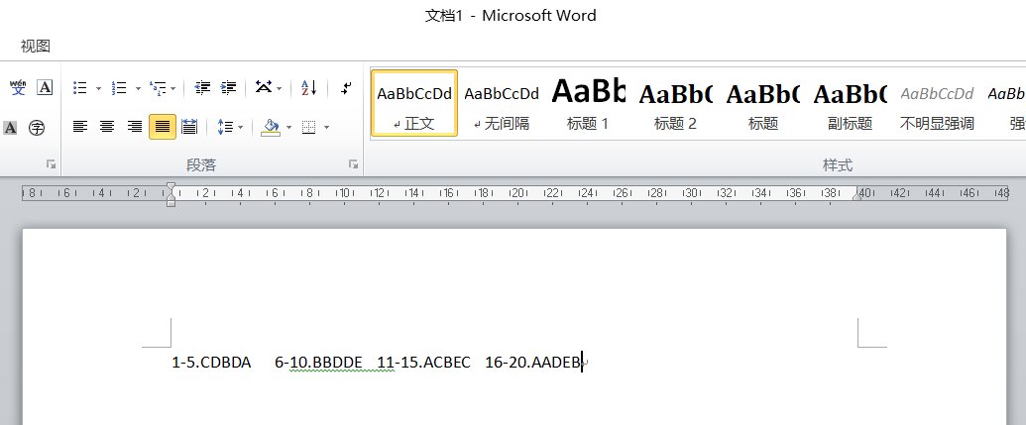Click line spacing icon
The image size is (1026, 425).
click(x=225, y=127)
